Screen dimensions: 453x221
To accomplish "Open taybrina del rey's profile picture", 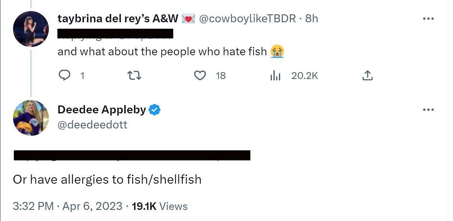I will coord(31,29).
